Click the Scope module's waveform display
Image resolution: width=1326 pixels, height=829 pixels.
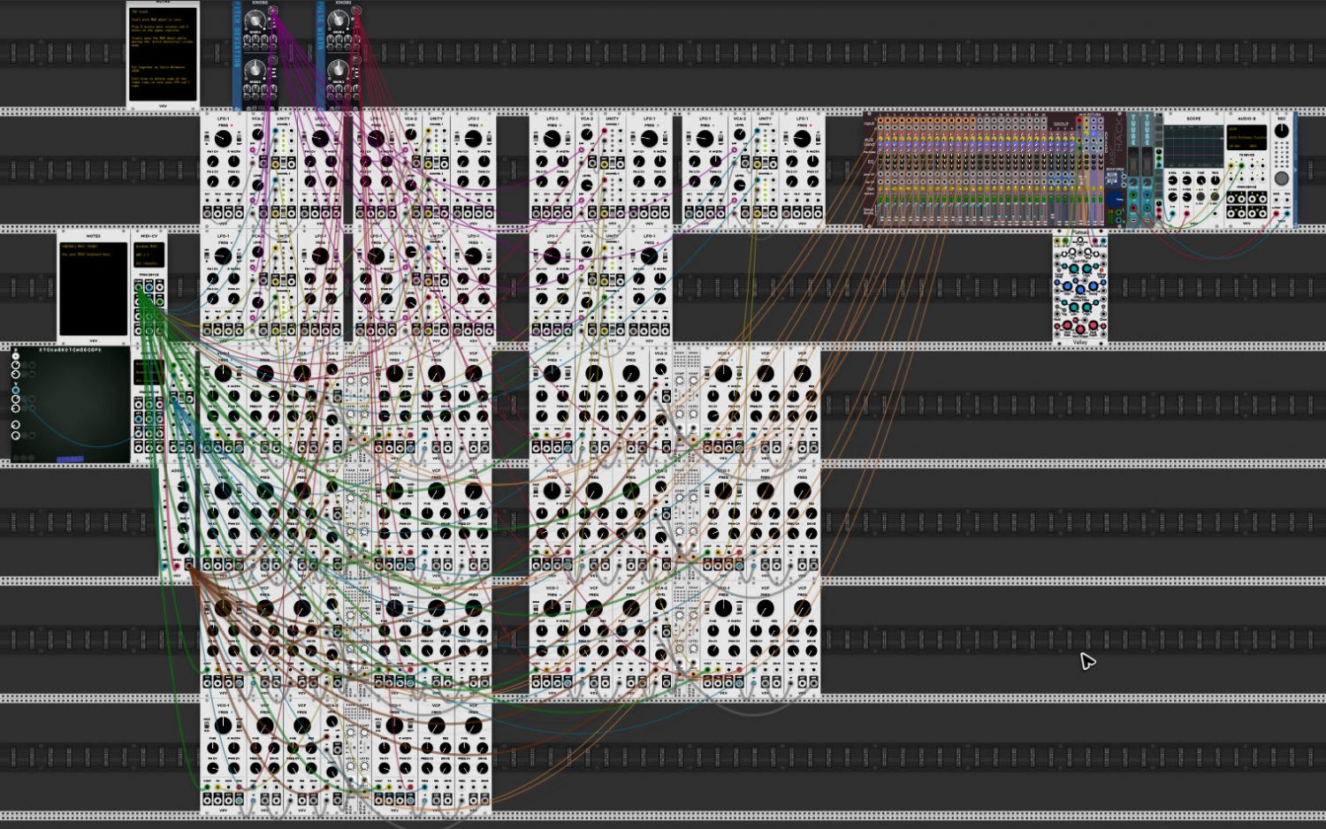tap(1193, 146)
